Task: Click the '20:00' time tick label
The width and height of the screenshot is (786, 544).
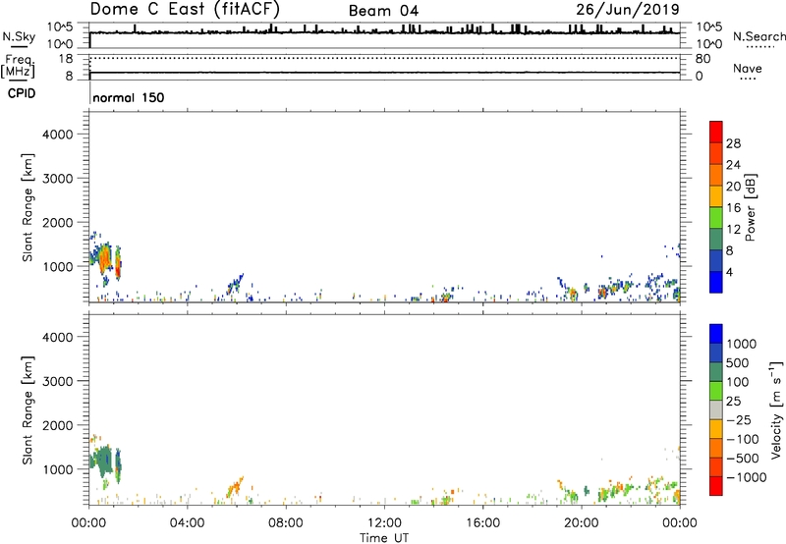Action: point(581,523)
